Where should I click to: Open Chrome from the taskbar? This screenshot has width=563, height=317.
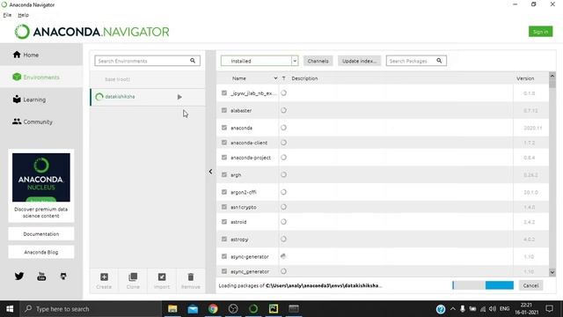point(213,309)
